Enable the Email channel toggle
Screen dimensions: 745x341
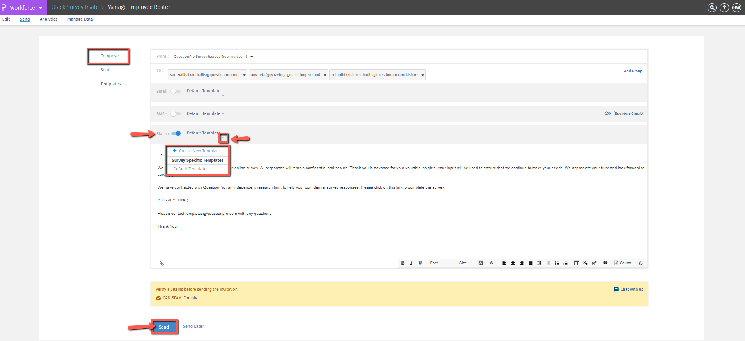176,92
